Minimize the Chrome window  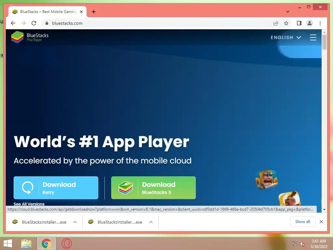pos(300,7)
